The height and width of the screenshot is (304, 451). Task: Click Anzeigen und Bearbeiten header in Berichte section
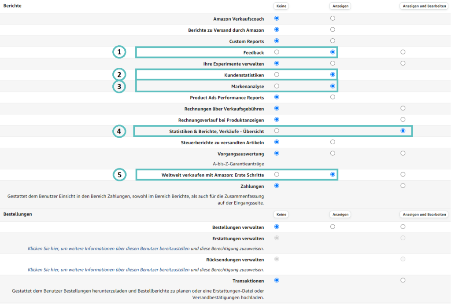(424, 6)
